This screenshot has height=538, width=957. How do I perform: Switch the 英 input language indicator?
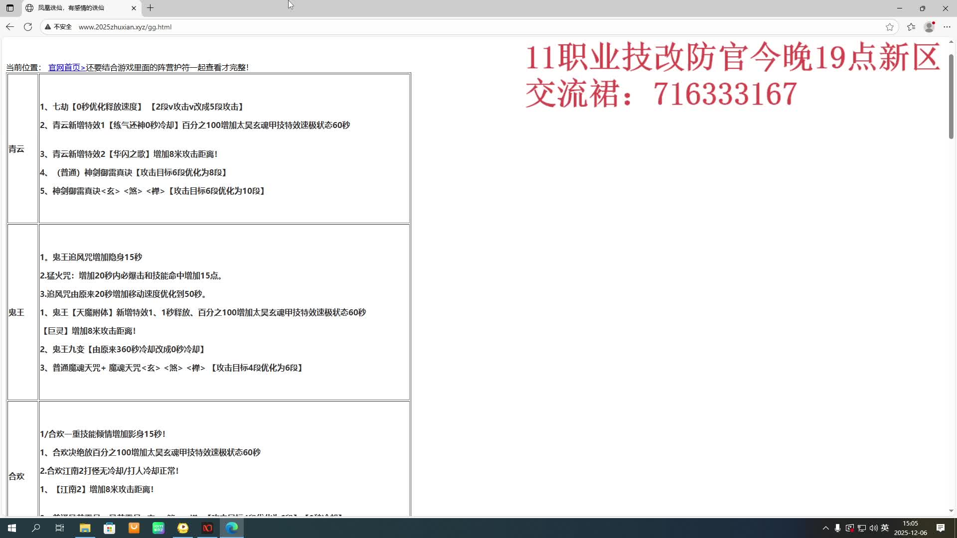885,528
